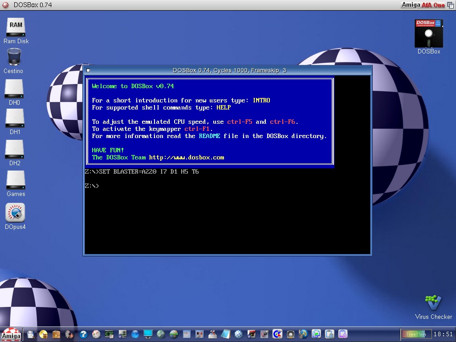
Task: Open the DH2 drive icon
Action: (x=15, y=150)
